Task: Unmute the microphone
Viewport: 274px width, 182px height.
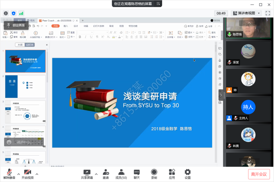Action: pyautogui.click(x=9, y=174)
